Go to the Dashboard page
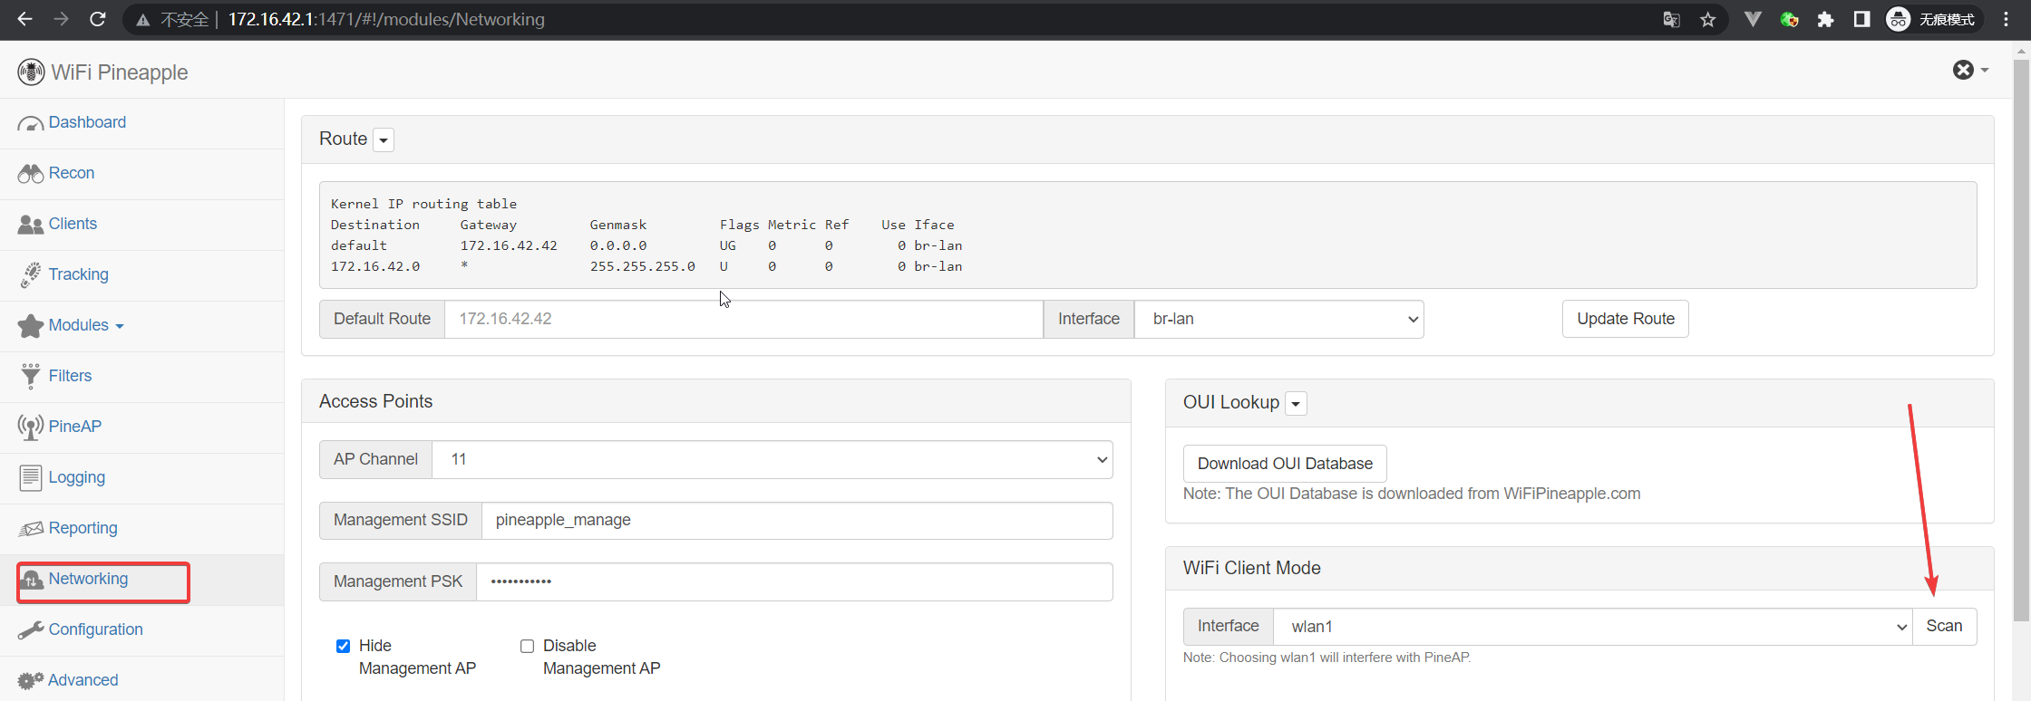This screenshot has height=701, width=2031. pyautogui.click(x=87, y=122)
